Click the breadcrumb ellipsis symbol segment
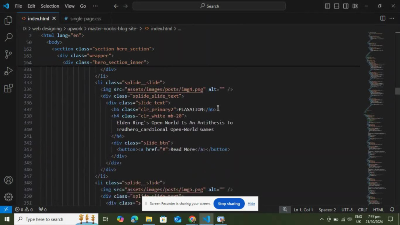The height and width of the screenshot is (225, 400). pos(180,28)
